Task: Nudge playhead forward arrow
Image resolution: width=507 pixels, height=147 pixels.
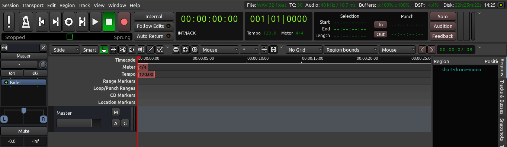Action: (431, 50)
